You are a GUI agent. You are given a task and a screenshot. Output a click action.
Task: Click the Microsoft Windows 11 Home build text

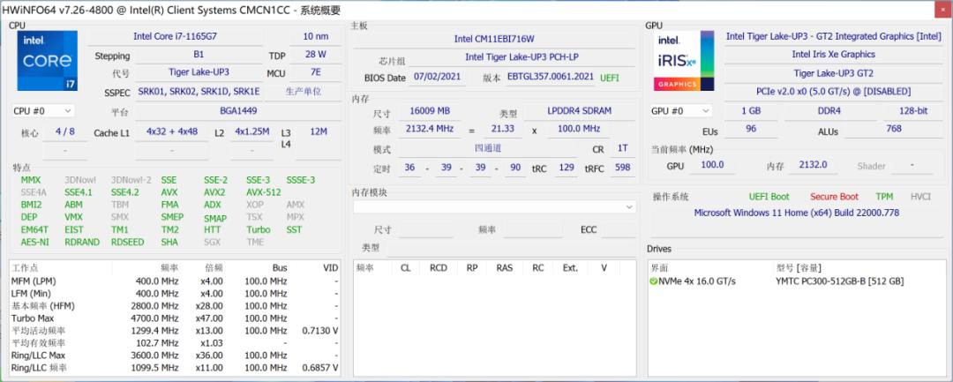796,213
